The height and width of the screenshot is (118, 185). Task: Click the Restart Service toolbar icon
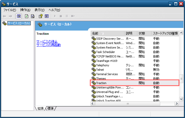(x=73, y=16)
